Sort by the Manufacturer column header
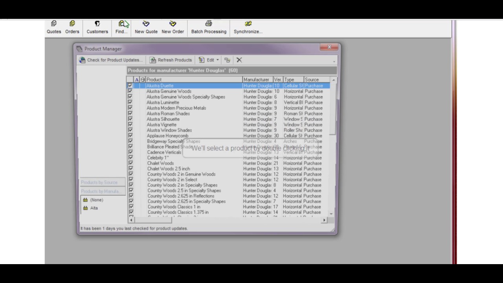Screen dimensions: 503x283 [x=258, y=80]
